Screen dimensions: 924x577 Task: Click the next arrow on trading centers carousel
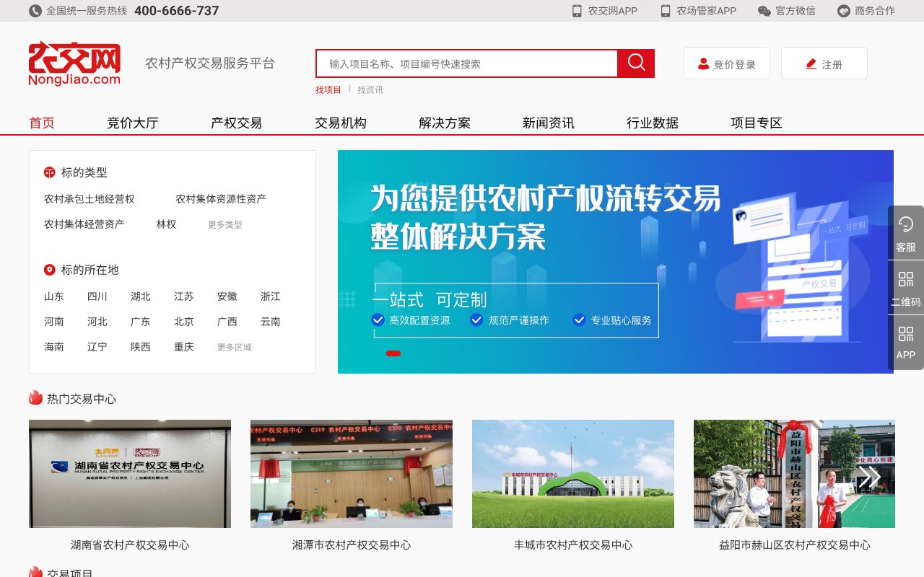click(869, 476)
